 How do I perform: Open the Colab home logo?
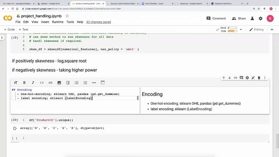[x=8, y=18]
